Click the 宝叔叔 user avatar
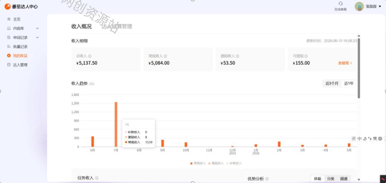This screenshot has height=183, width=386. (359, 6)
